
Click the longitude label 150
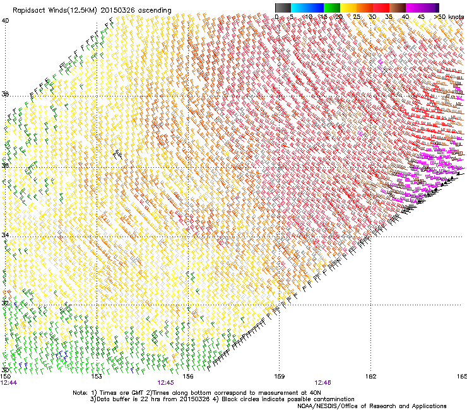click(x=6, y=377)
